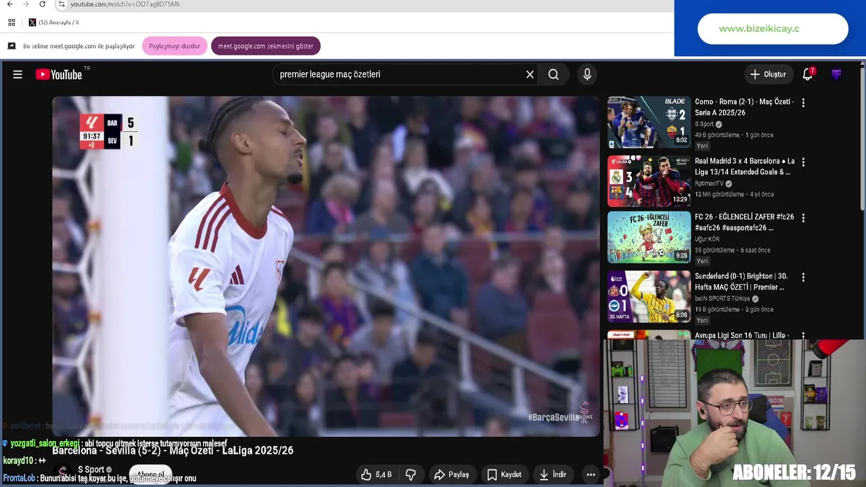Click 'meet.google.com sekmesini göster' button
The height and width of the screenshot is (487, 866).
click(266, 46)
